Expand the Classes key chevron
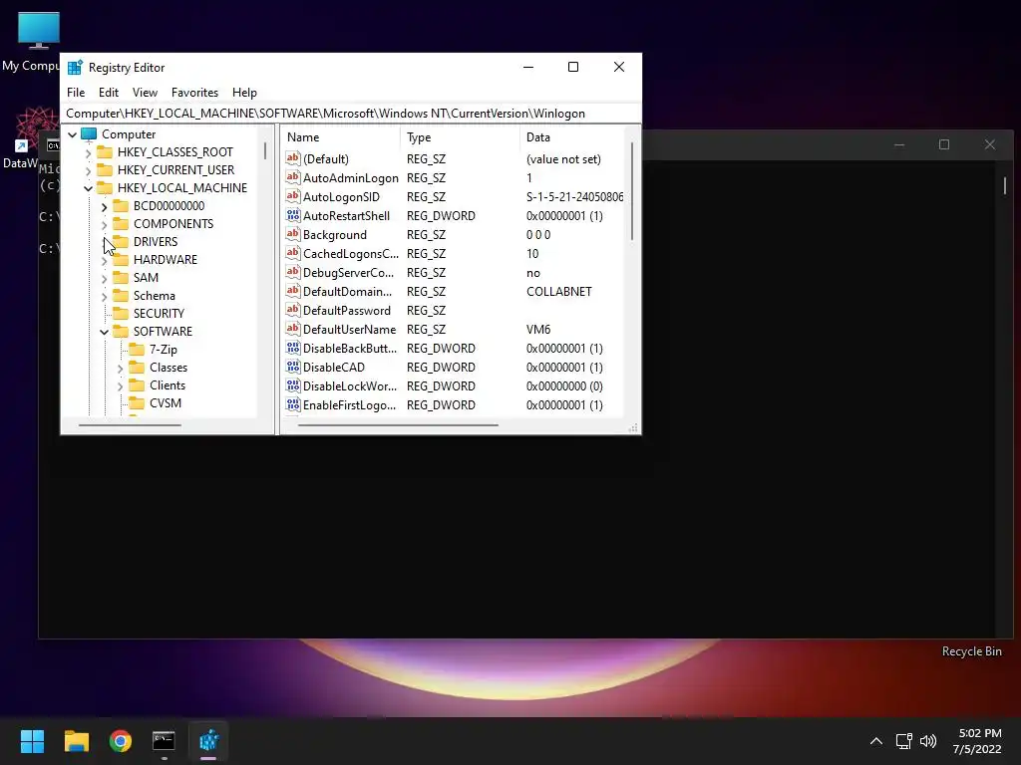This screenshot has width=1021, height=765. (x=121, y=369)
